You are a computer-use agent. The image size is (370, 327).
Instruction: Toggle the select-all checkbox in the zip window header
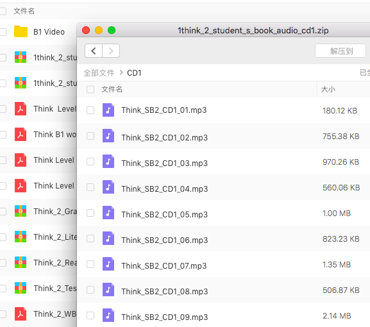pyautogui.click(x=90, y=89)
